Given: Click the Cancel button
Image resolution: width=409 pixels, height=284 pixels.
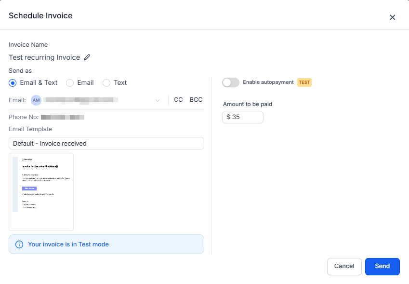Looking at the screenshot, I should point(344,266).
